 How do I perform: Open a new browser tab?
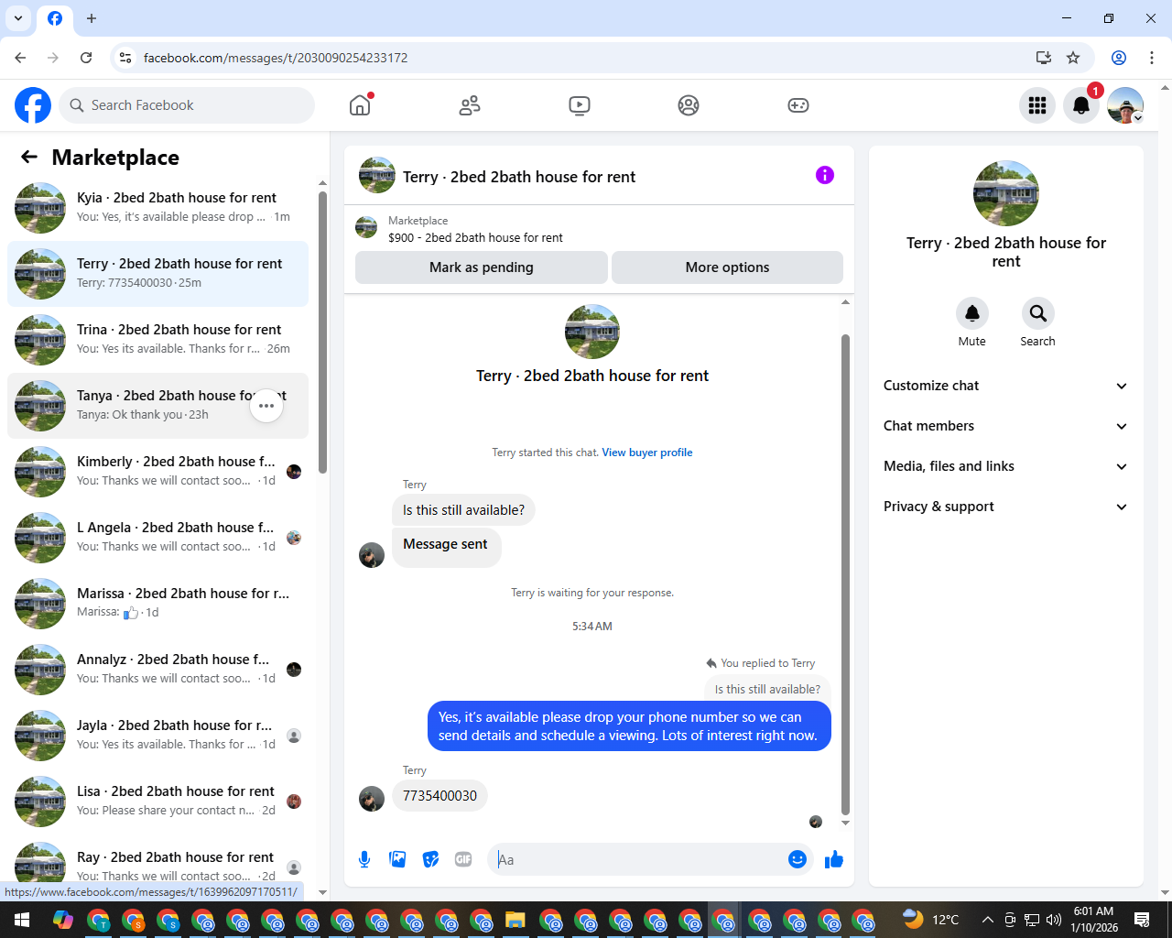coord(92,18)
